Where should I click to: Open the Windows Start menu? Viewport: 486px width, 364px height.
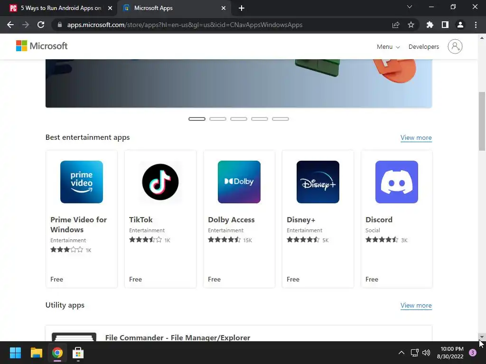click(15, 353)
